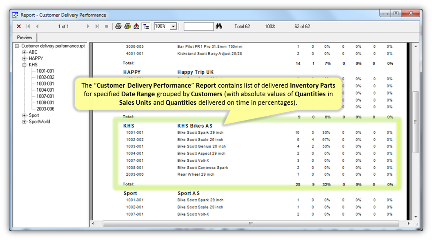Select Sport in the group tree
The height and width of the screenshot is (240, 432).
point(34,115)
